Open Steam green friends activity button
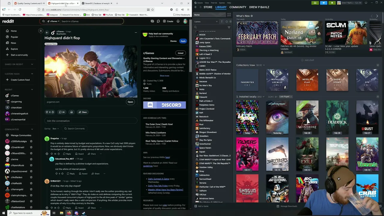 point(315,3)
